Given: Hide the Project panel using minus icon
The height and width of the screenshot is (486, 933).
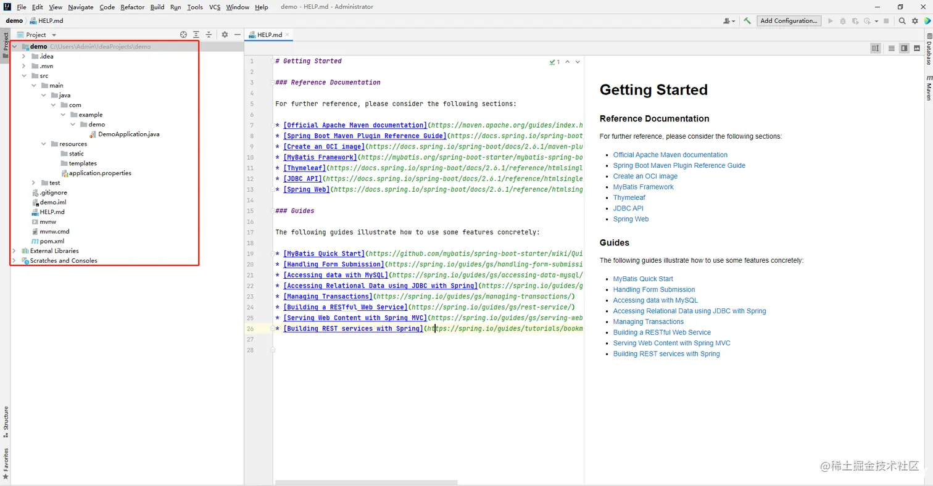Looking at the screenshot, I should (x=238, y=35).
